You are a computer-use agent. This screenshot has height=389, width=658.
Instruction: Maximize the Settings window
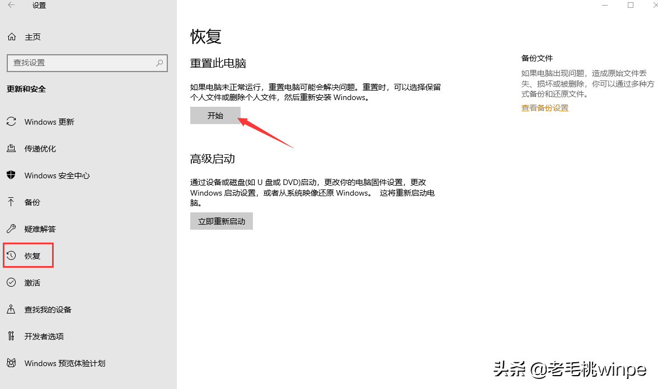click(x=630, y=5)
